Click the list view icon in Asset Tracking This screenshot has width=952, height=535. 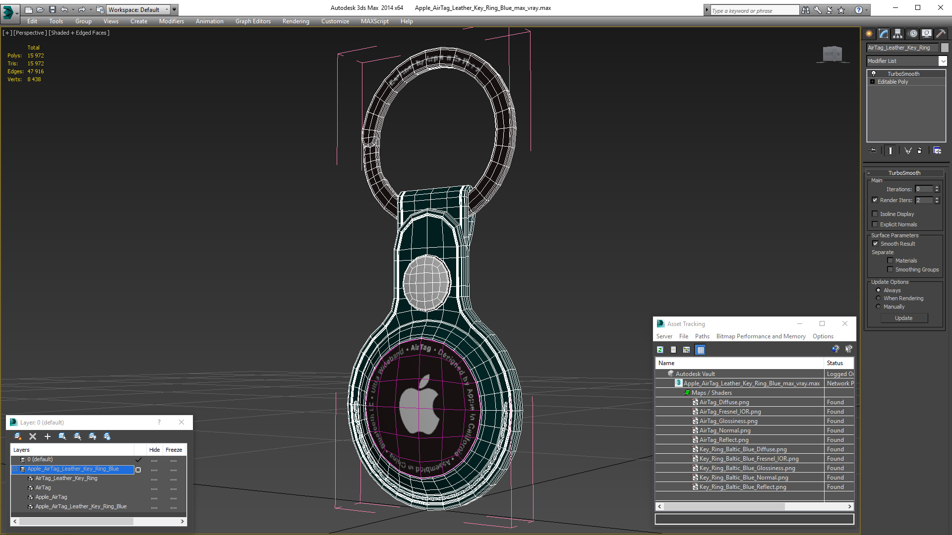tap(673, 350)
